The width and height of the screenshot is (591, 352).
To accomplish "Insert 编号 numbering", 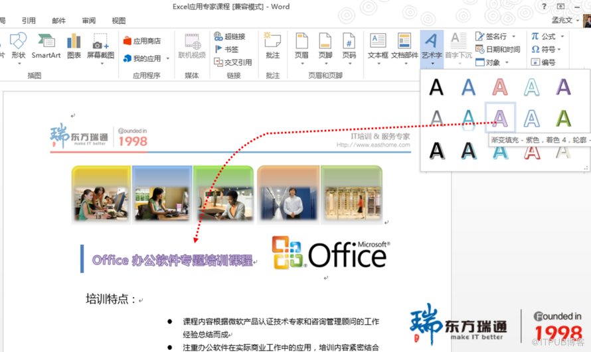I will click(x=543, y=62).
